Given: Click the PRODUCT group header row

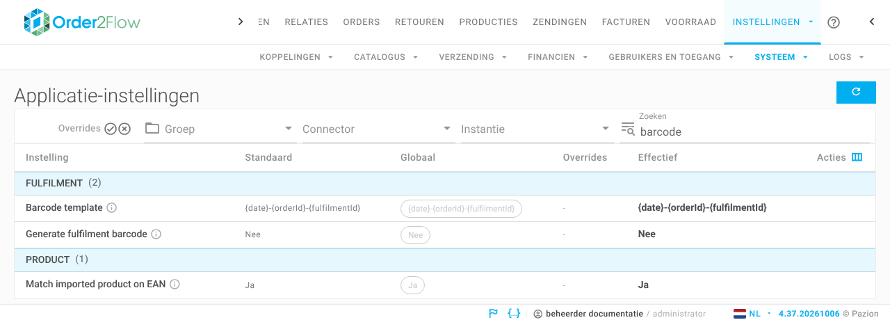Looking at the screenshot, I should pos(445,260).
